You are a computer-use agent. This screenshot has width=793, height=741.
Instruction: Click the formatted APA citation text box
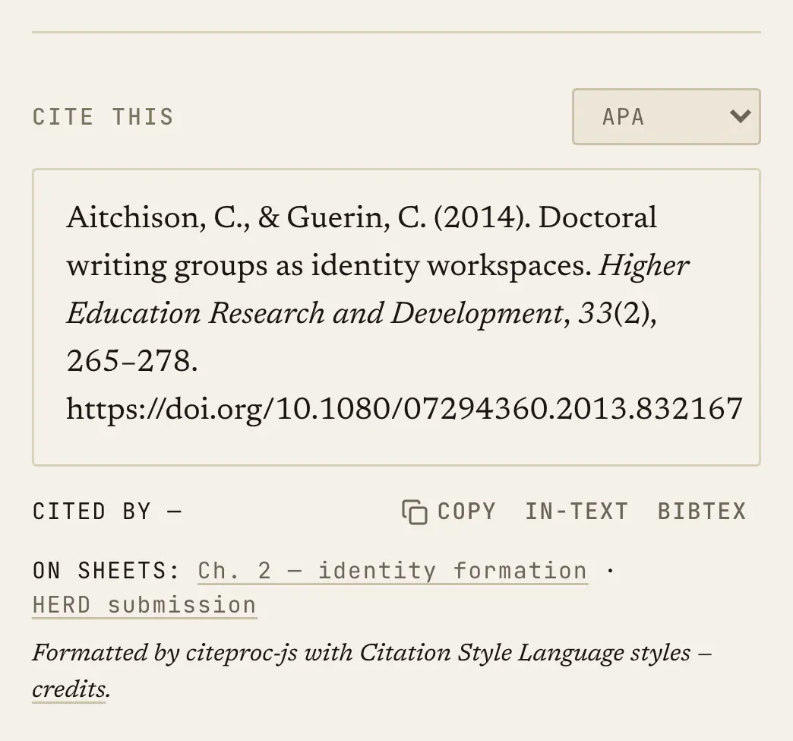pos(396,318)
